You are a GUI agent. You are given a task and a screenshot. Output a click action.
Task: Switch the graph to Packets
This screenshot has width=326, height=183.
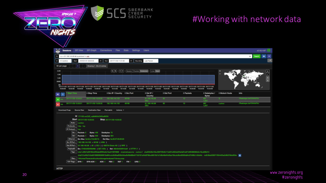(x=136, y=71)
